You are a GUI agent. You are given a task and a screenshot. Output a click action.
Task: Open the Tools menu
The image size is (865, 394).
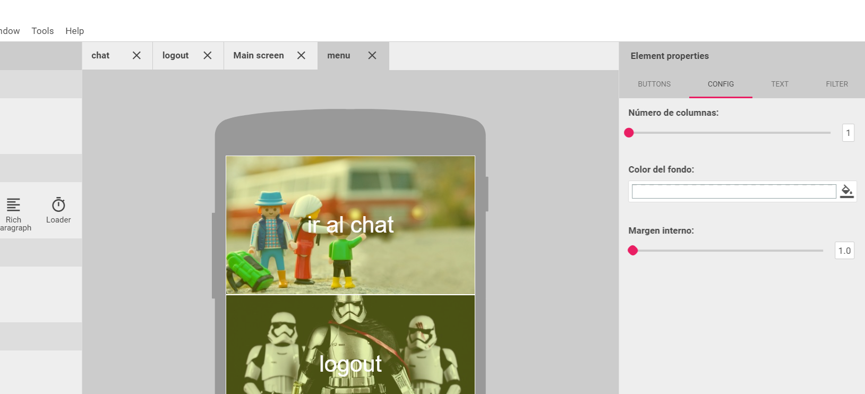[42, 31]
